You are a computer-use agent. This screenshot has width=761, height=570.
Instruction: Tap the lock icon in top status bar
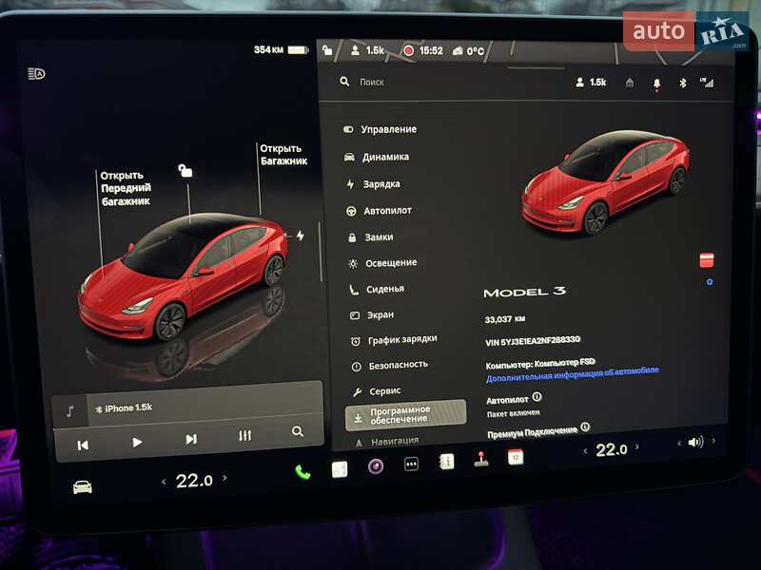[327, 50]
